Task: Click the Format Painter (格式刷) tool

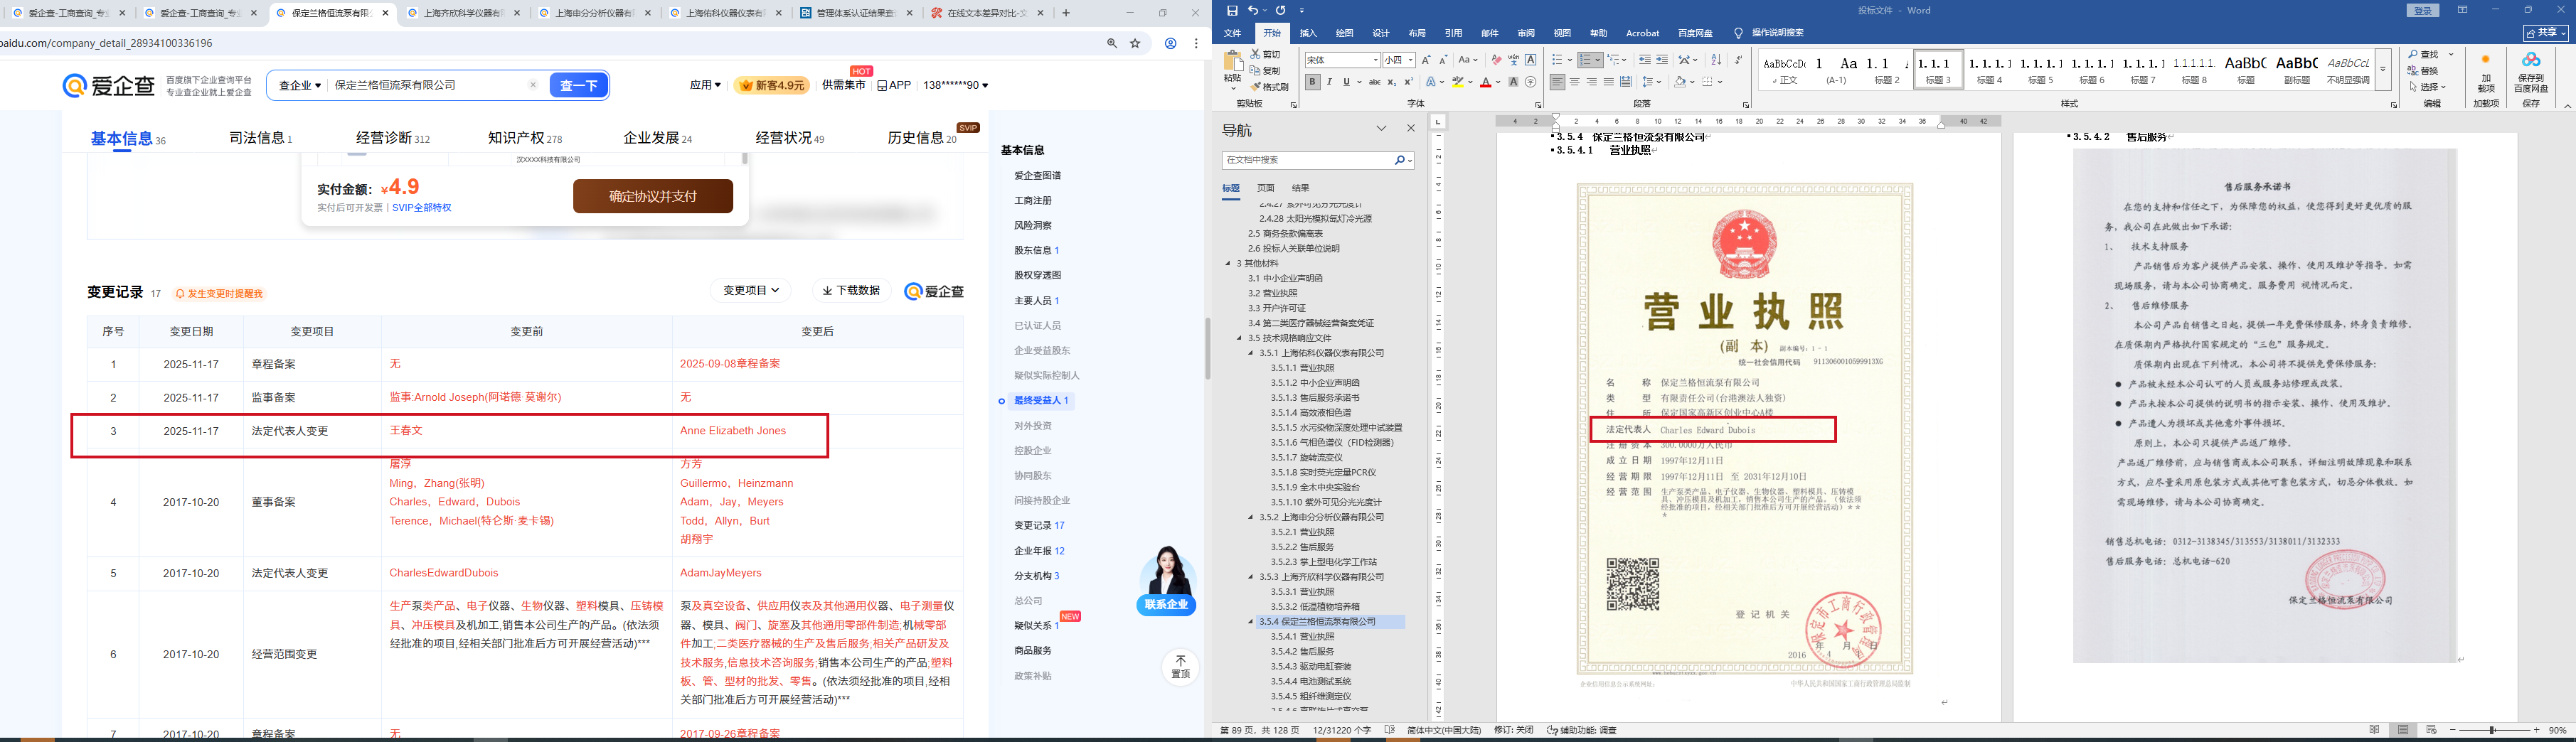Action: click(x=1269, y=87)
